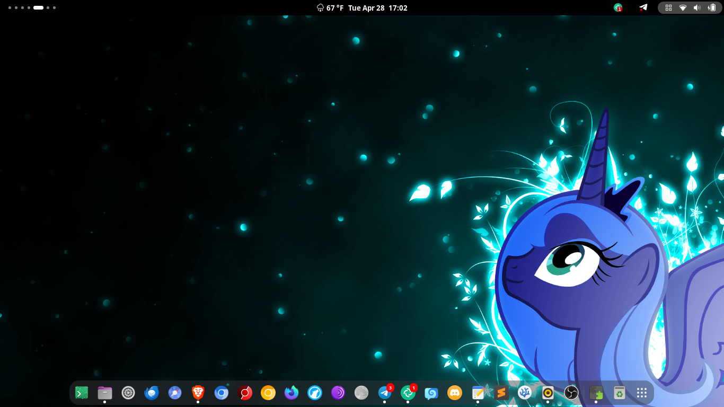
Task: Open Tor Browser purple onion icon
Action: [x=338, y=393]
